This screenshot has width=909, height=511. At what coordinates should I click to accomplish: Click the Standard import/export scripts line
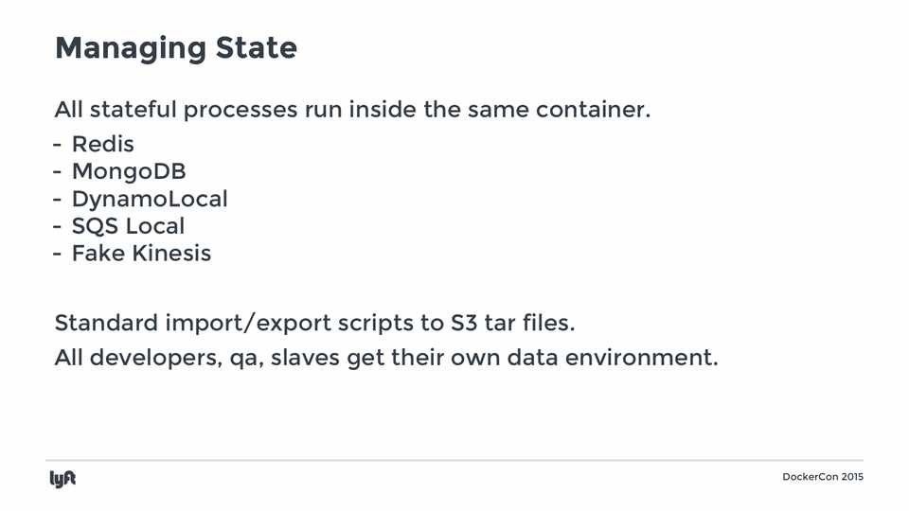[314, 324]
